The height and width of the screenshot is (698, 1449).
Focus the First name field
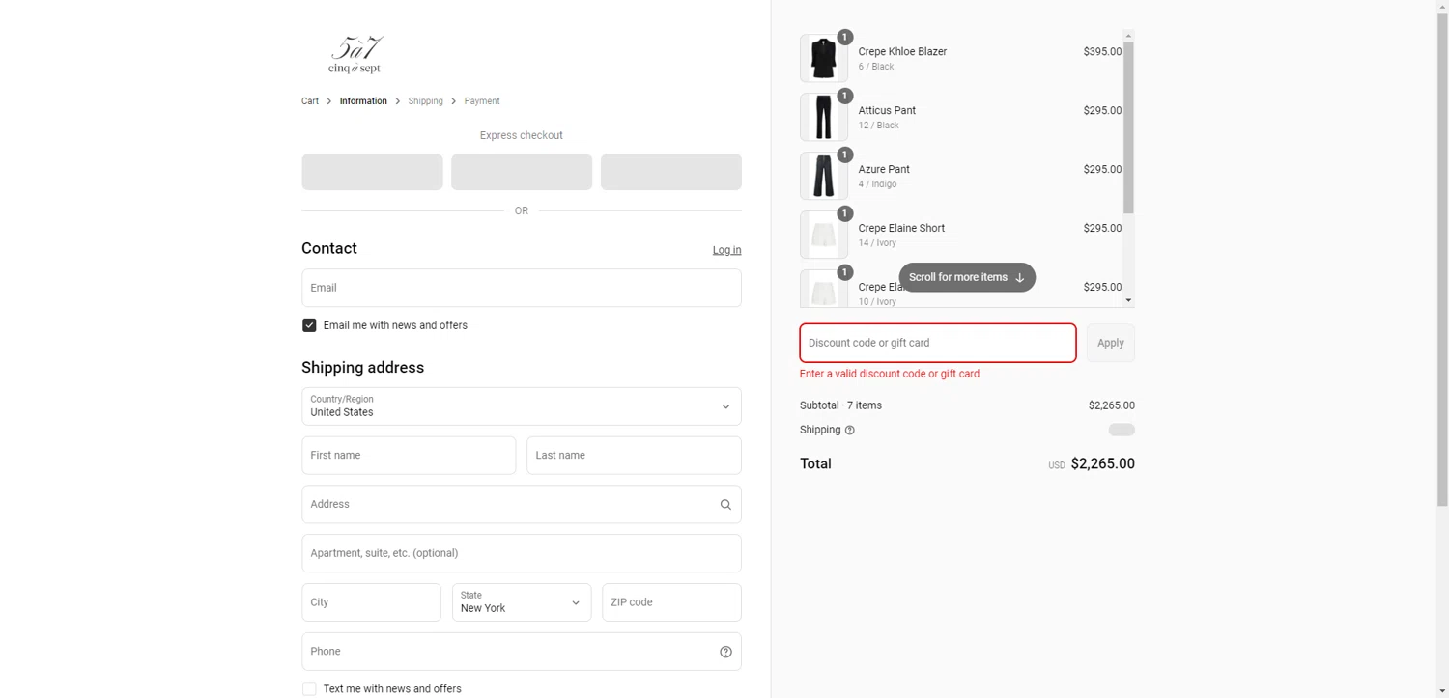[x=409, y=456]
